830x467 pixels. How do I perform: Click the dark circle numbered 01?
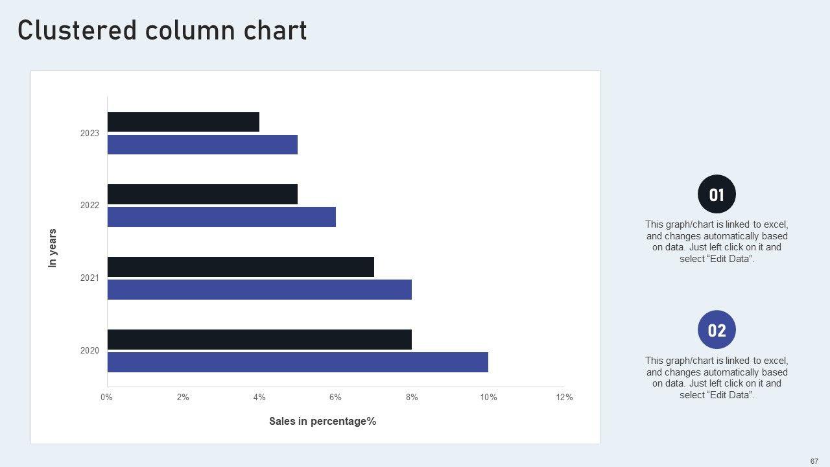click(x=717, y=195)
